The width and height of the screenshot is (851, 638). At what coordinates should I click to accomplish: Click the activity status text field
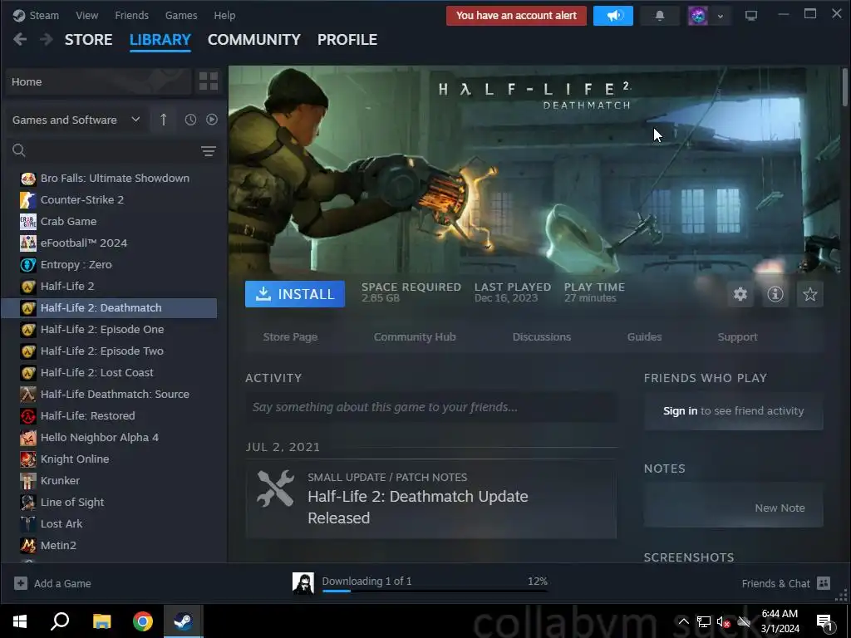(431, 407)
